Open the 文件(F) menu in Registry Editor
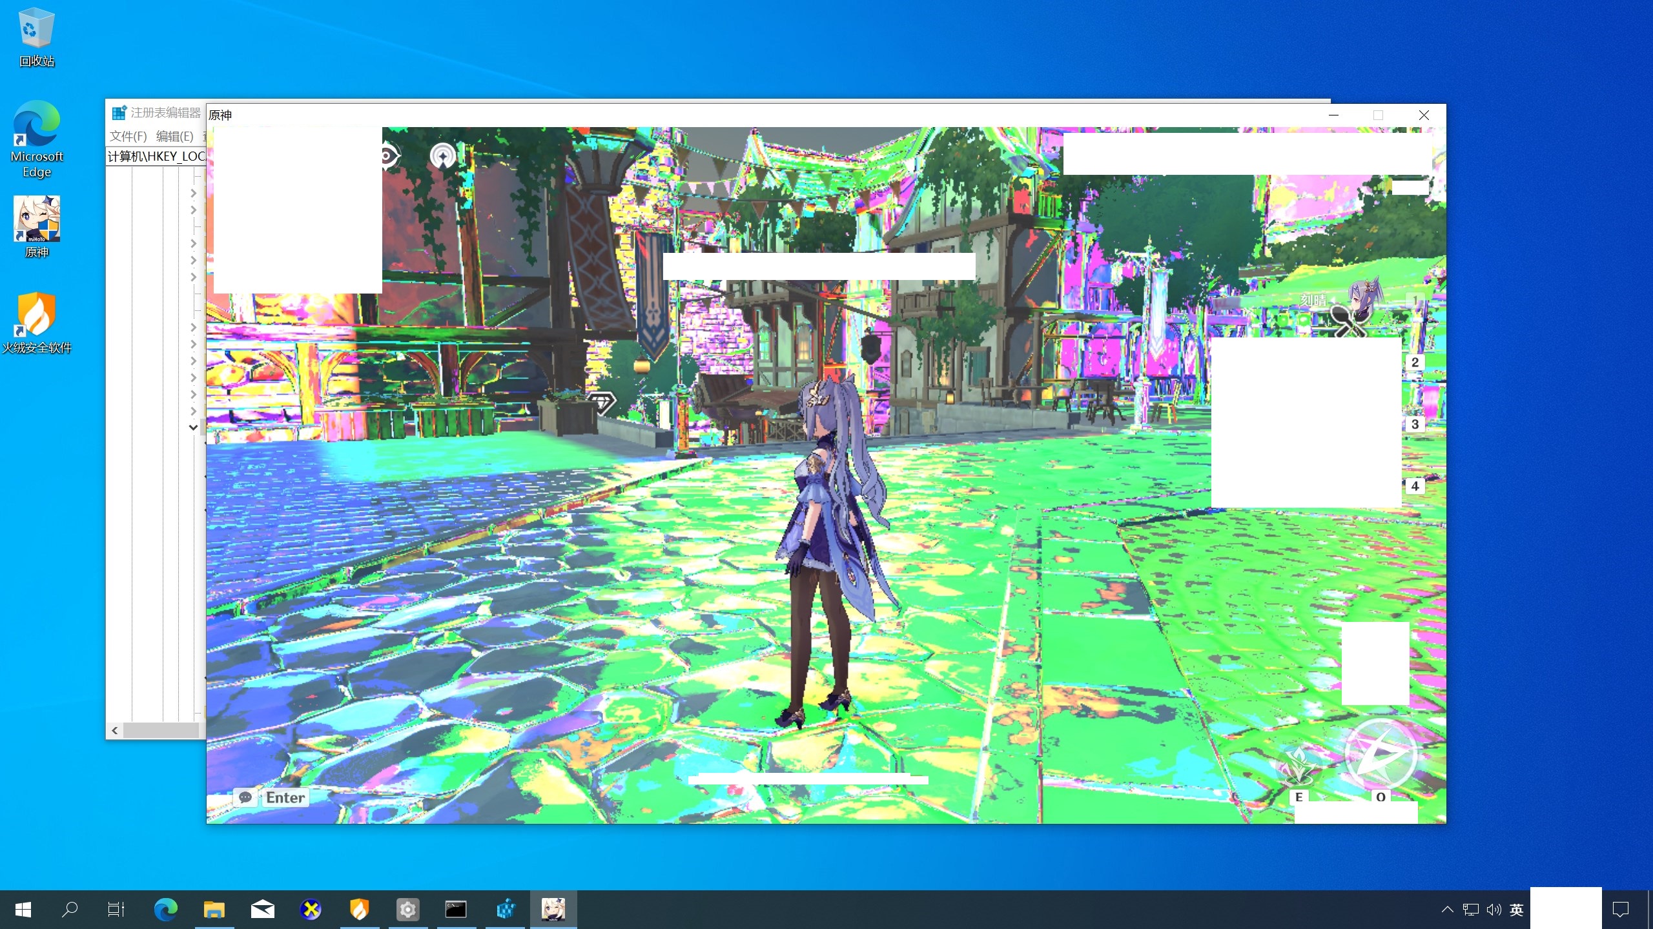Screen dimensions: 1653x929 click(128, 136)
